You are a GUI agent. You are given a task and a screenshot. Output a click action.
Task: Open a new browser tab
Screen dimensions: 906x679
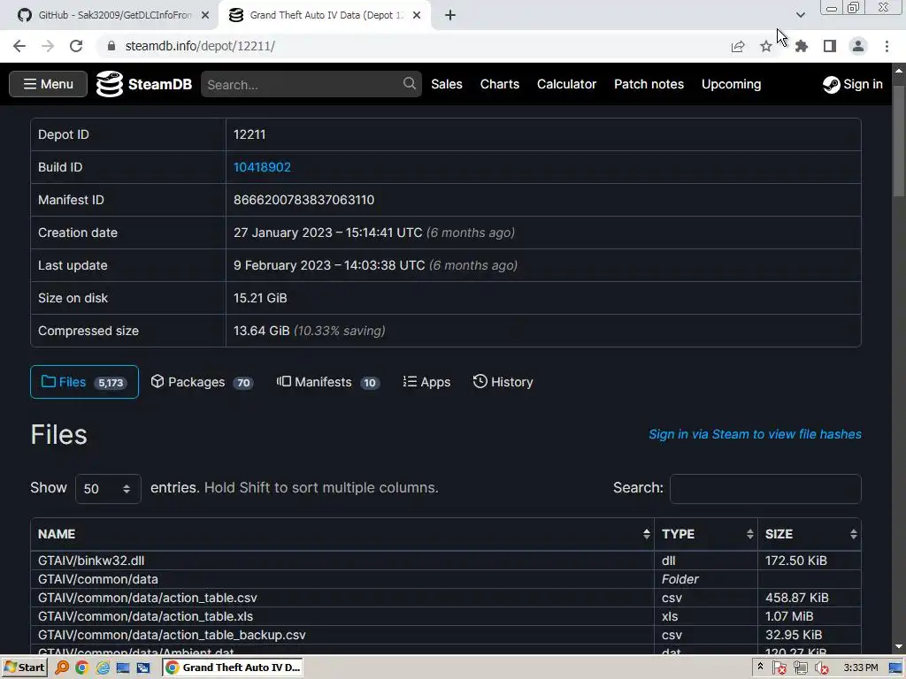pyautogui.click(x=450, y=15)
